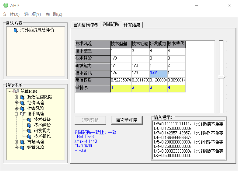This screenshot has height=171, width=238.
Task: Collapse the 技术风险 tree node
Action: click(x=16, y=114)
